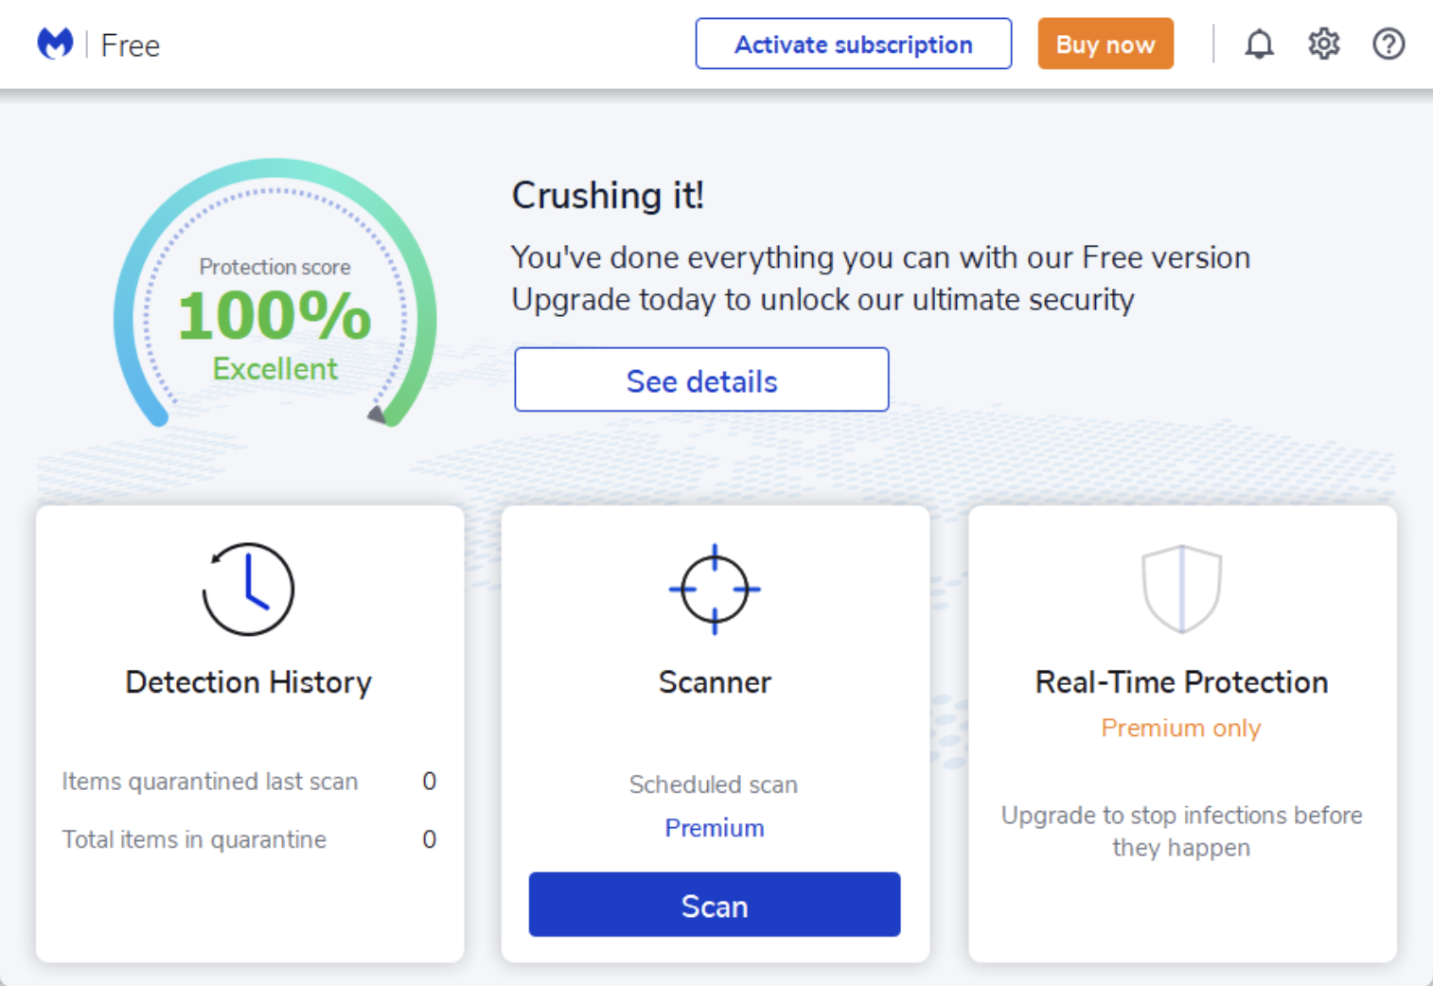This screenshot has height=986, width=1433.
Task: Open the notifications bell
Action: (1259, 44)
